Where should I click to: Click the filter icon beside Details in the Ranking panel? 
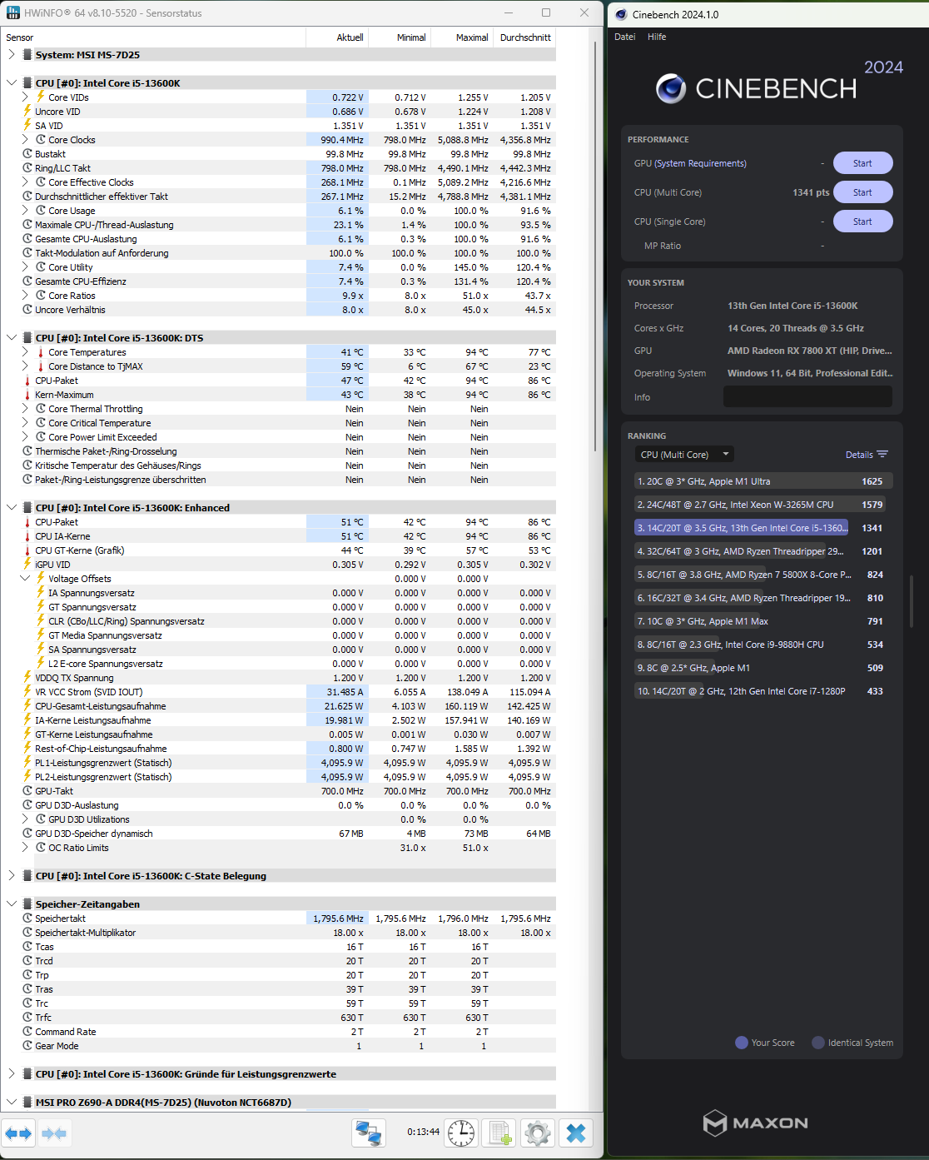coord(882,455)
